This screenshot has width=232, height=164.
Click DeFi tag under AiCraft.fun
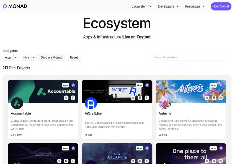coord(91,135)
